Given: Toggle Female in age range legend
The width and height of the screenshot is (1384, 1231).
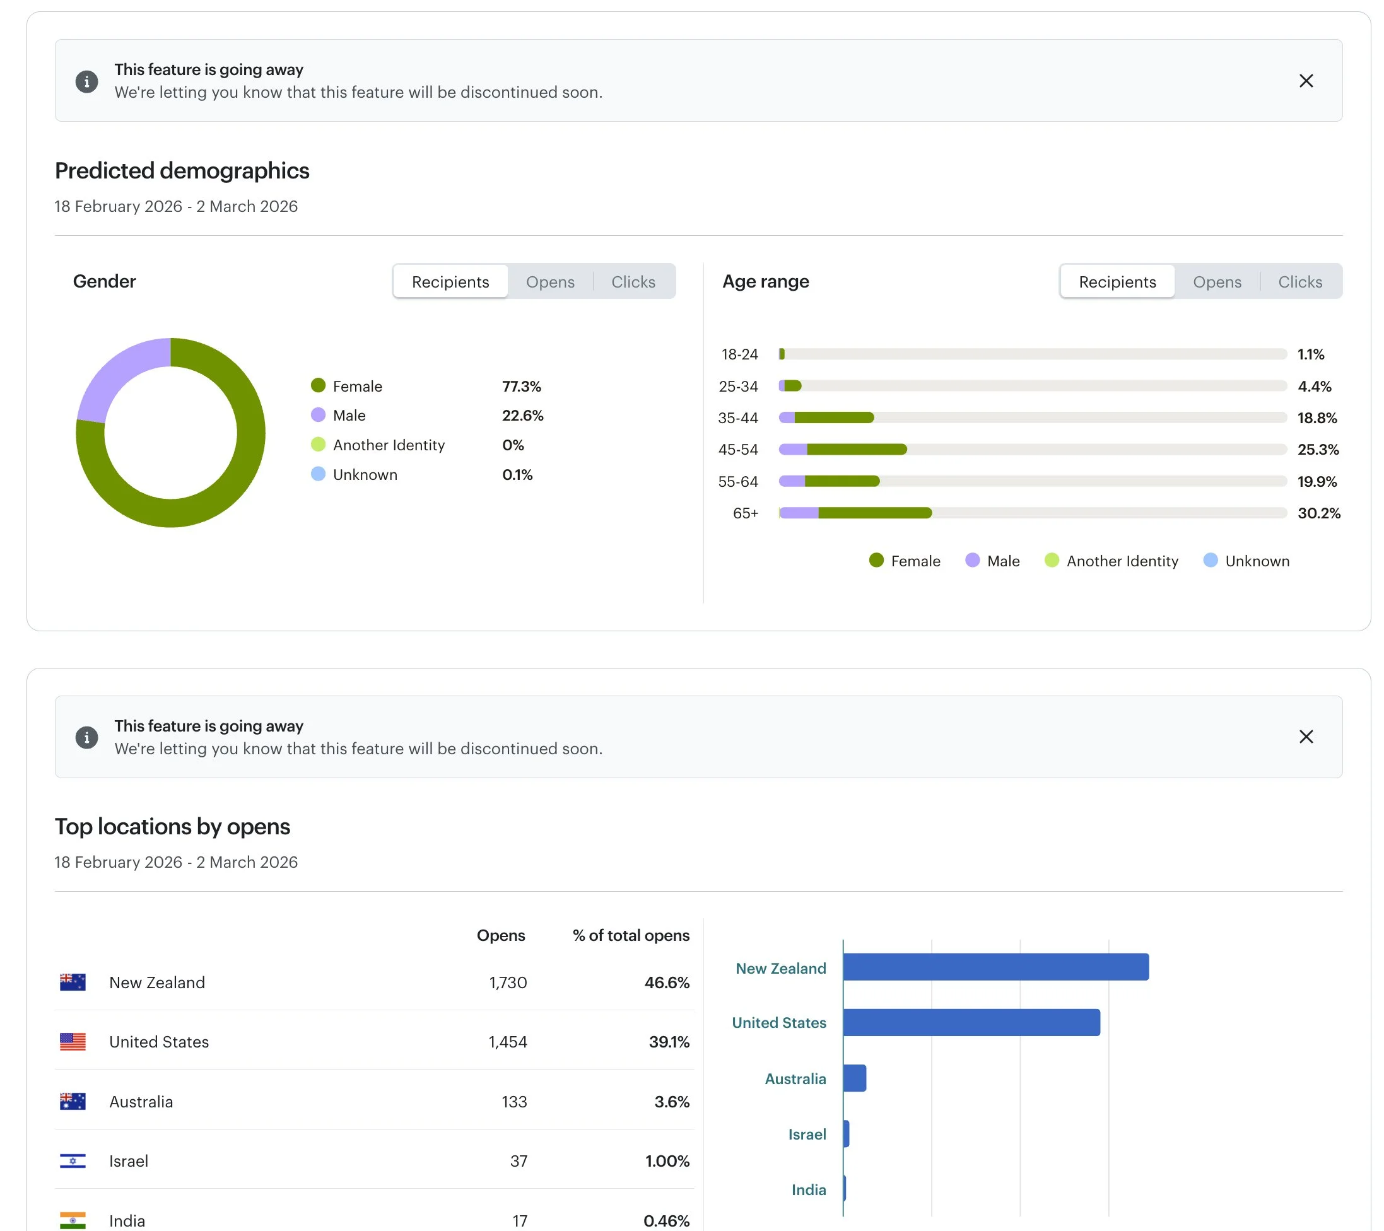Looking at the screenshot, I should (905, 561).
